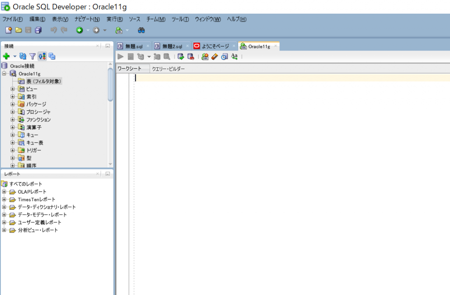Click the Open folder icon
The image size is (450, 295).
(x=18, y=30)
